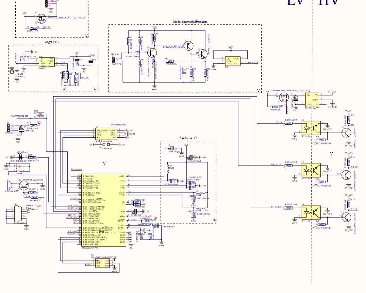This screenshot has height=293, width=366.
Task: Click the R29 75R LED resistor
Action: pyautogui.click(x=32, y=157)
